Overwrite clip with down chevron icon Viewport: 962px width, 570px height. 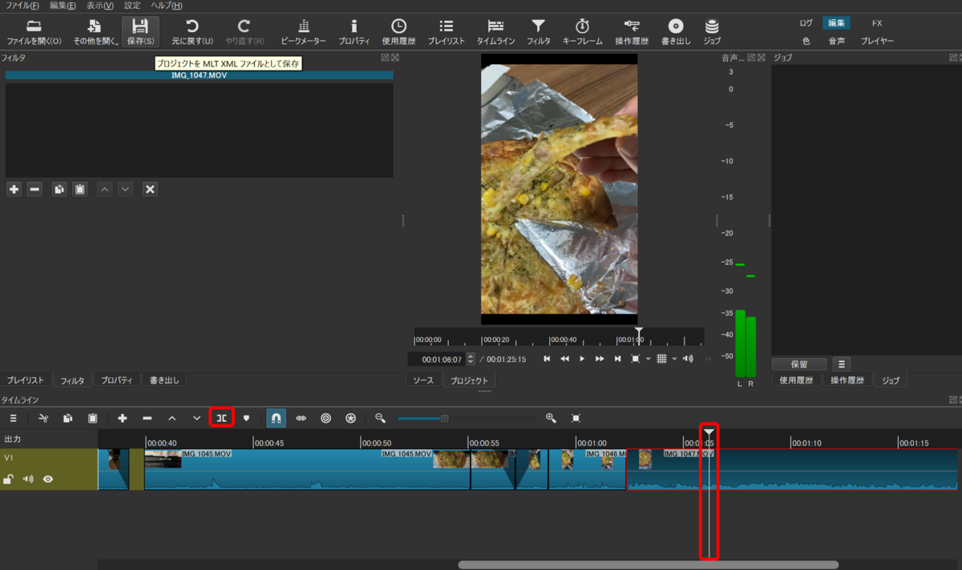[197, 418]
